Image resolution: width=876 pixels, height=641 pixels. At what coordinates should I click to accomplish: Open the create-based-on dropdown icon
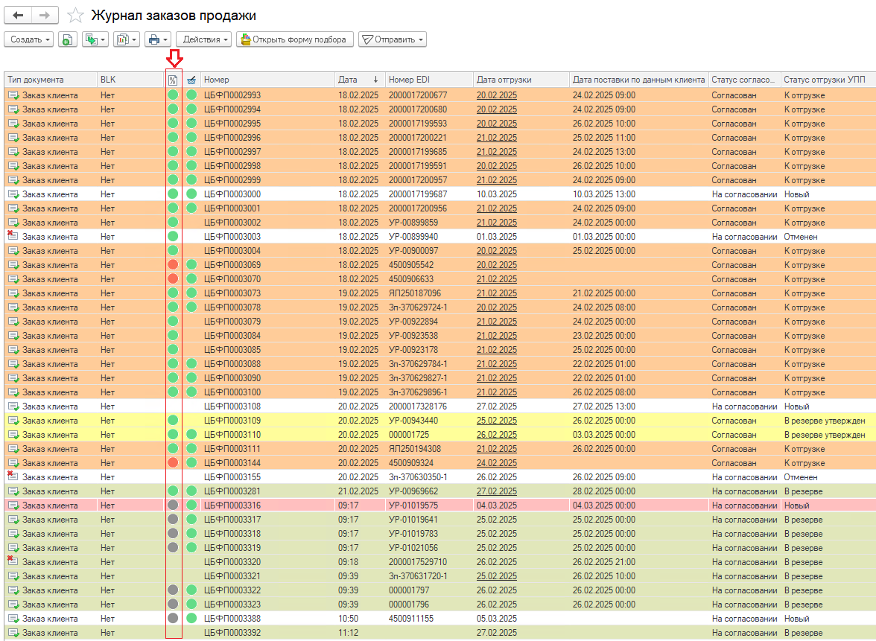coord(95,39)
